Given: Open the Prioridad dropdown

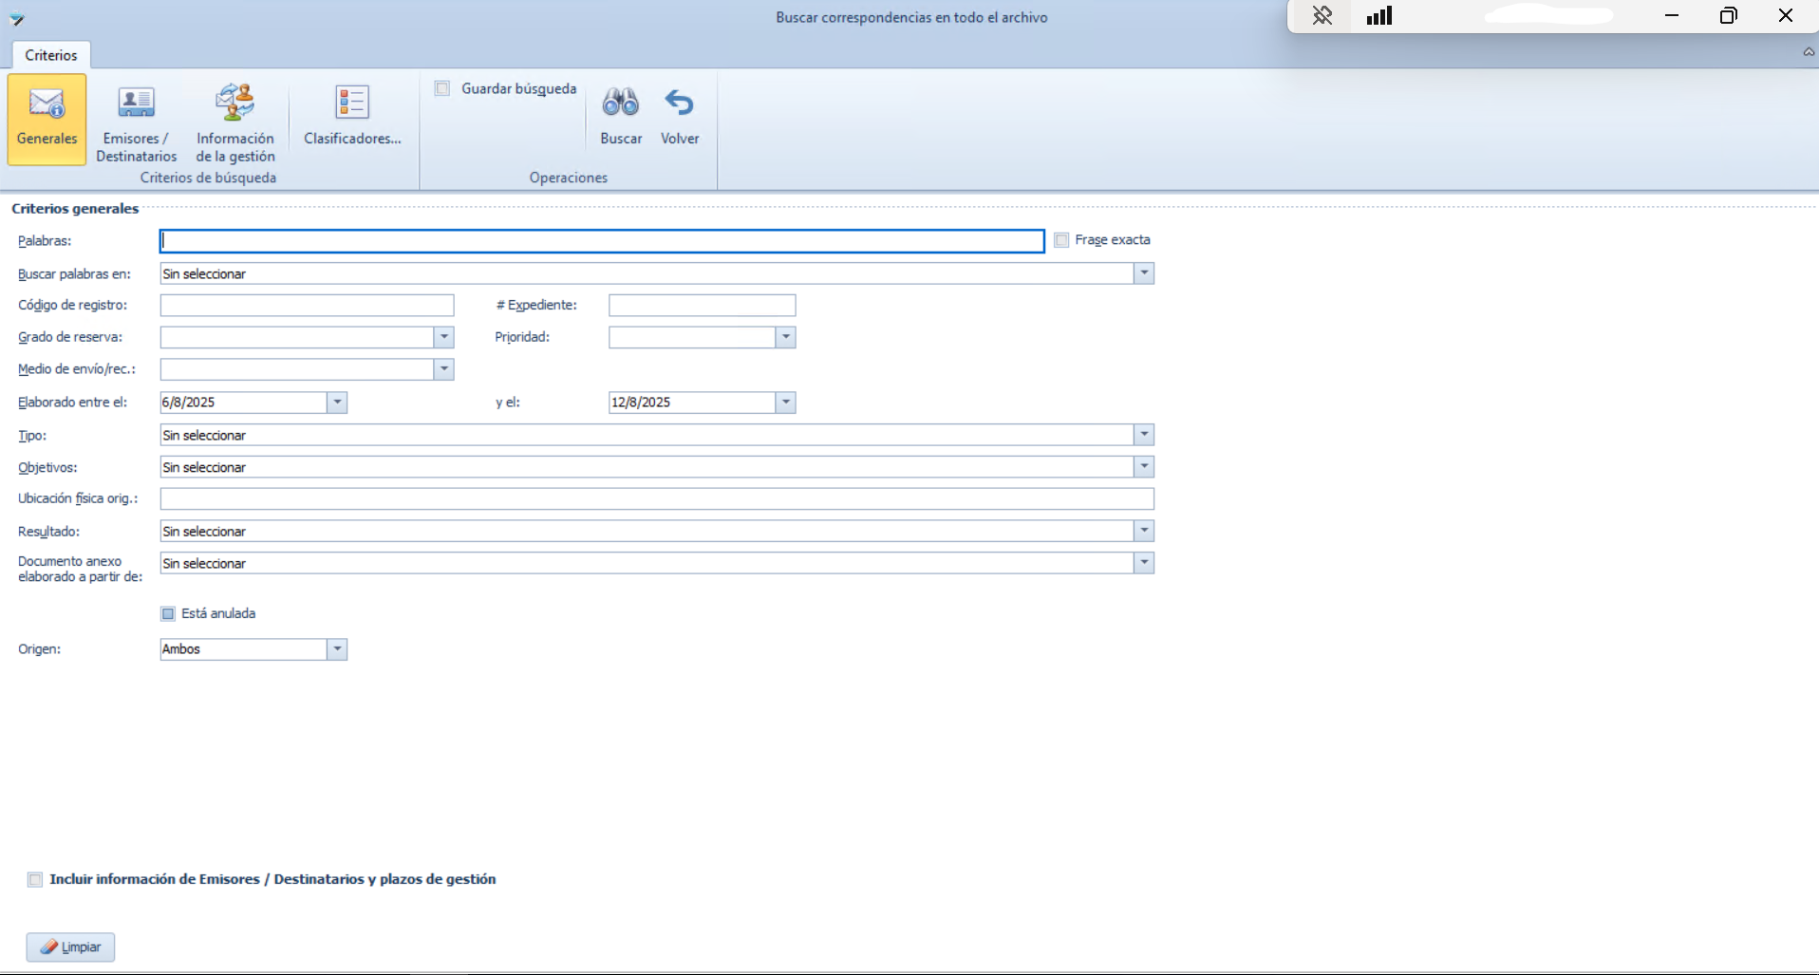Looking at the screenshot, I should point(785,337).
